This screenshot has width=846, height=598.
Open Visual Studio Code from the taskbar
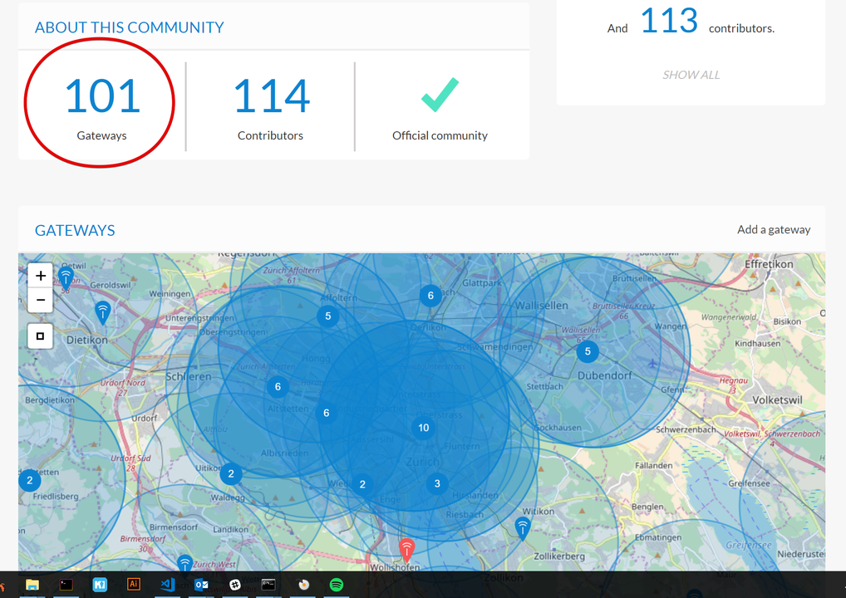tap(167, 585)
